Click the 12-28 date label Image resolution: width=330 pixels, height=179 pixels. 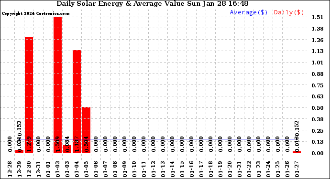(x=10, y=169)
